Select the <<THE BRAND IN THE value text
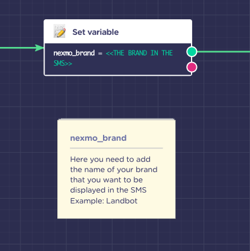This screenshot has height=251, width=250. click(139, 53)
